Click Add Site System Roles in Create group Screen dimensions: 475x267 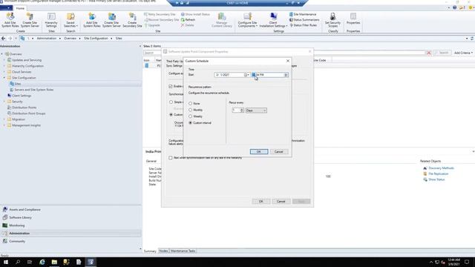point(10,20)
